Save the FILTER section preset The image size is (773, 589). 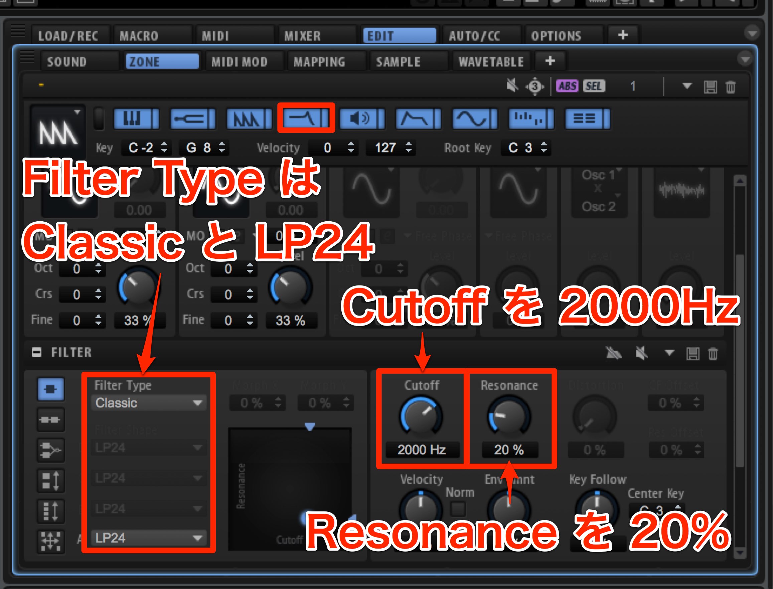(x=693, y=354)
